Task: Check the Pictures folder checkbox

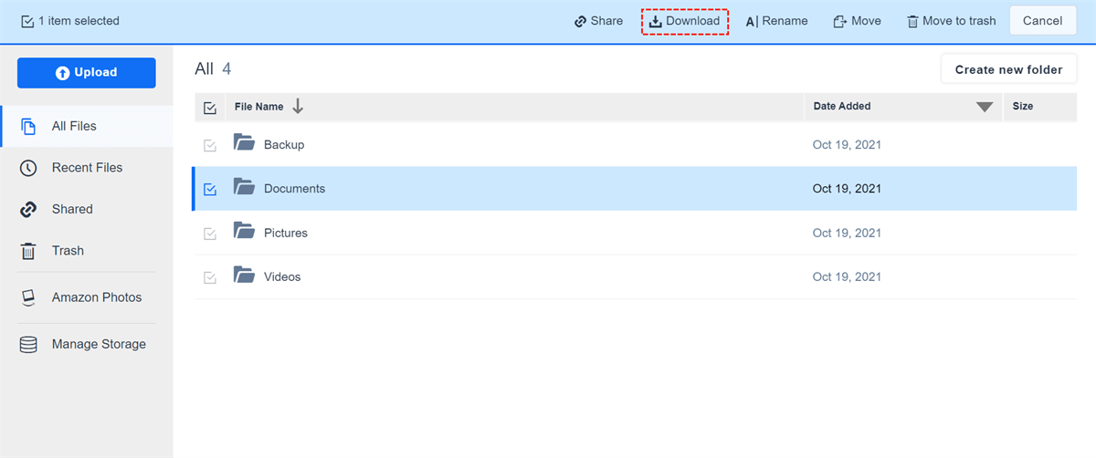Action: pyautogui.click(x=210, y=234)
